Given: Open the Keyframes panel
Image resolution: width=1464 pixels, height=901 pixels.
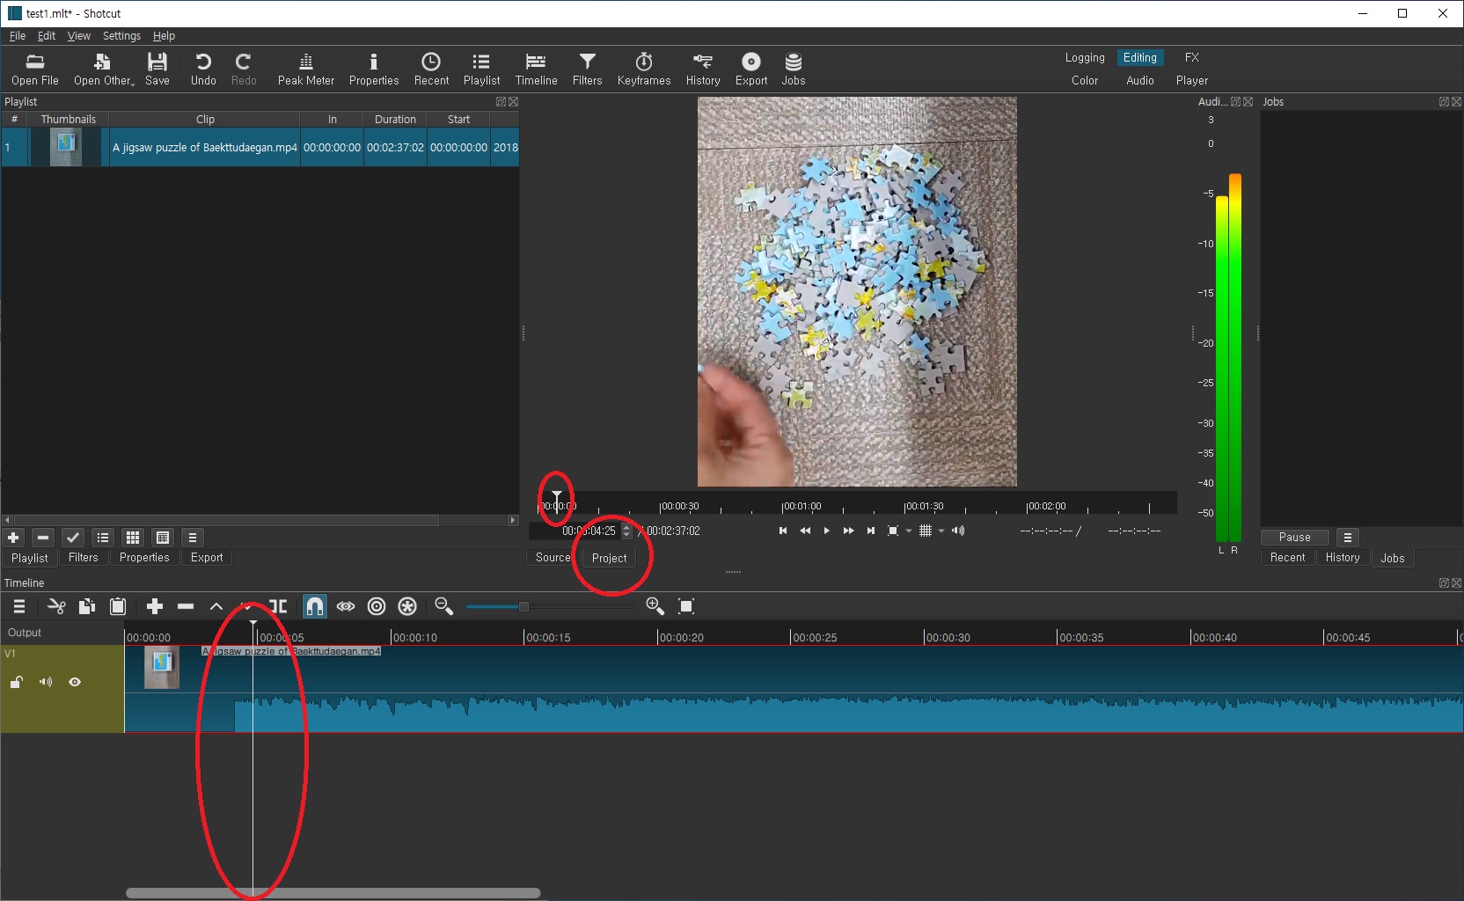Looking at the screenshot, I should (644, 70).
